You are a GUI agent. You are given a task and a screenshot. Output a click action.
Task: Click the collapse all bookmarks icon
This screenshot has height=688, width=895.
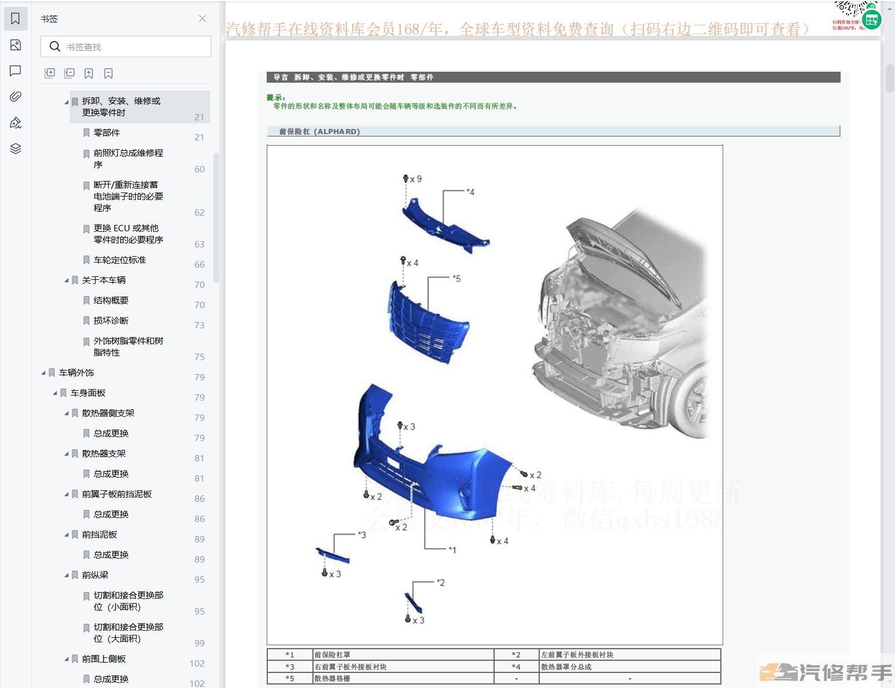point(69,73)
